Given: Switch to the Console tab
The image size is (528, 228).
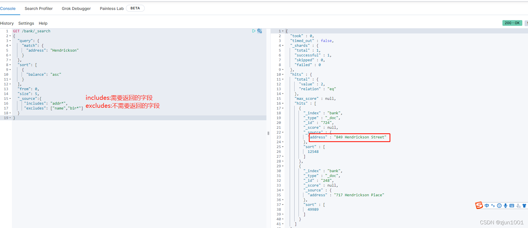Looking at the screenshot, I should pos(8,9).
